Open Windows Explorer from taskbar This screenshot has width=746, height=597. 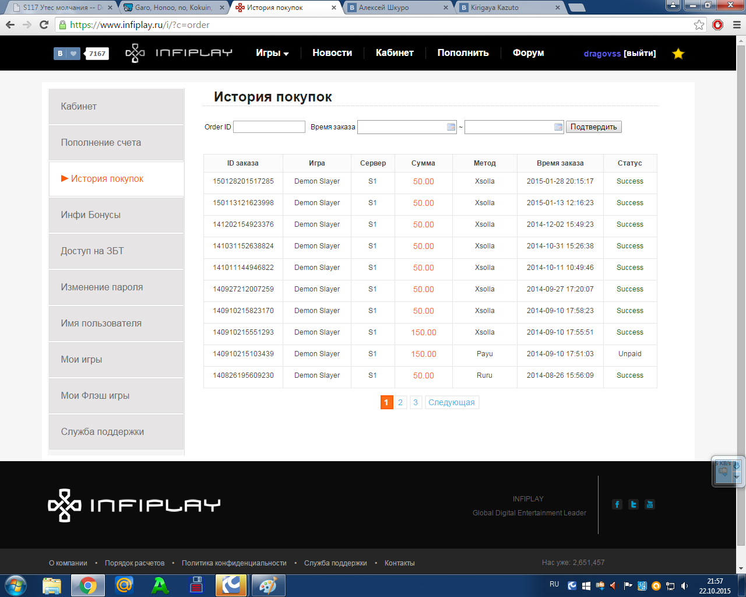(x=52, y=585)
